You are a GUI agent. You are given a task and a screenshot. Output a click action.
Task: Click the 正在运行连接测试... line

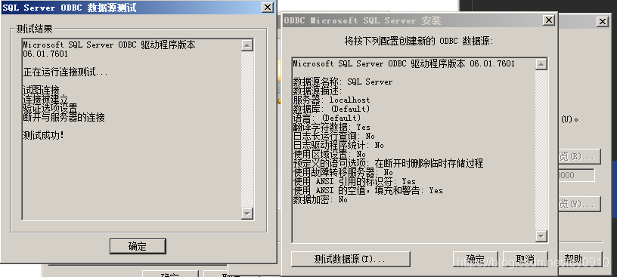pyautogui.click(x=65, y=72)
